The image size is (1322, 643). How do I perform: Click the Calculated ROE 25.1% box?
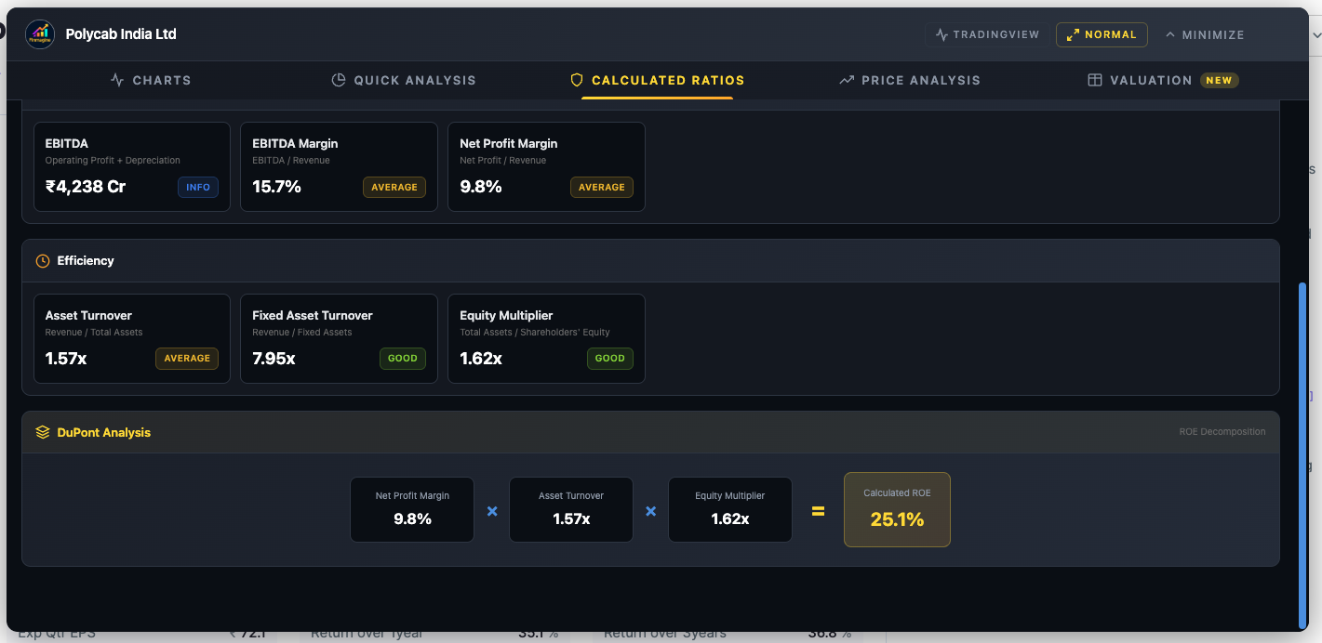coord(897,509)
